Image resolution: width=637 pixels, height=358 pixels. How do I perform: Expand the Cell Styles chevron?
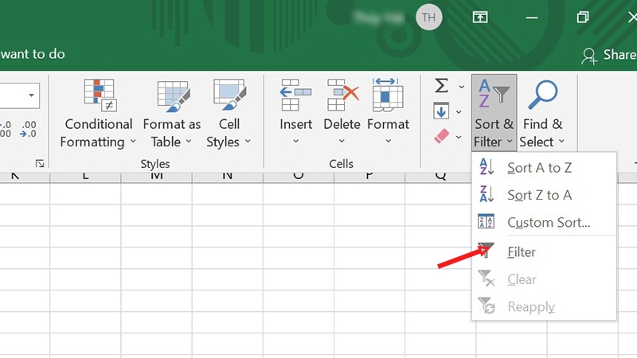click(x=248, y=142)
